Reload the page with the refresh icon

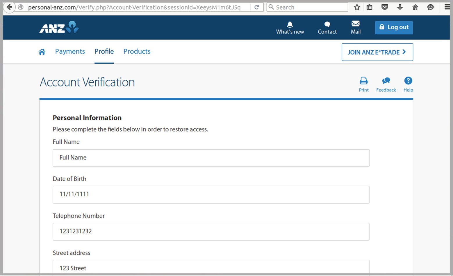(x=256, y=7)
